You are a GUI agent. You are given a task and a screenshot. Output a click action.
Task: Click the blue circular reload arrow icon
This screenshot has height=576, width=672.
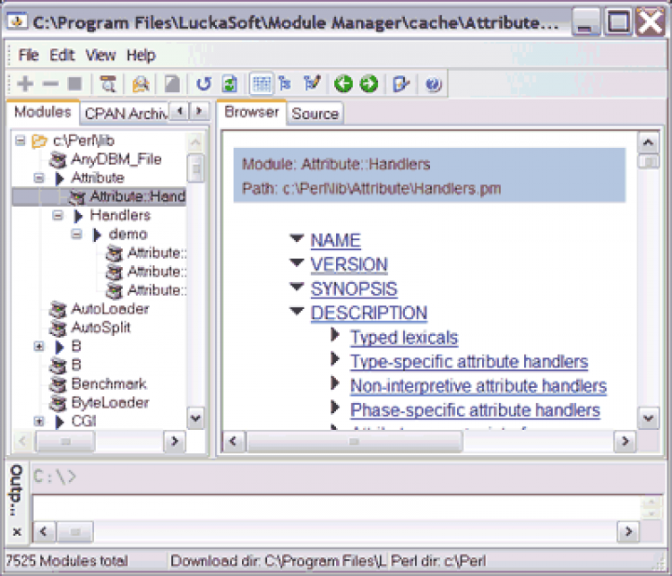point(203,83)
